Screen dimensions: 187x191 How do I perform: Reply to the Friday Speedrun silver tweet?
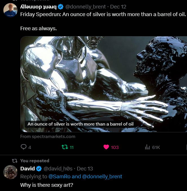pos(24,147)
